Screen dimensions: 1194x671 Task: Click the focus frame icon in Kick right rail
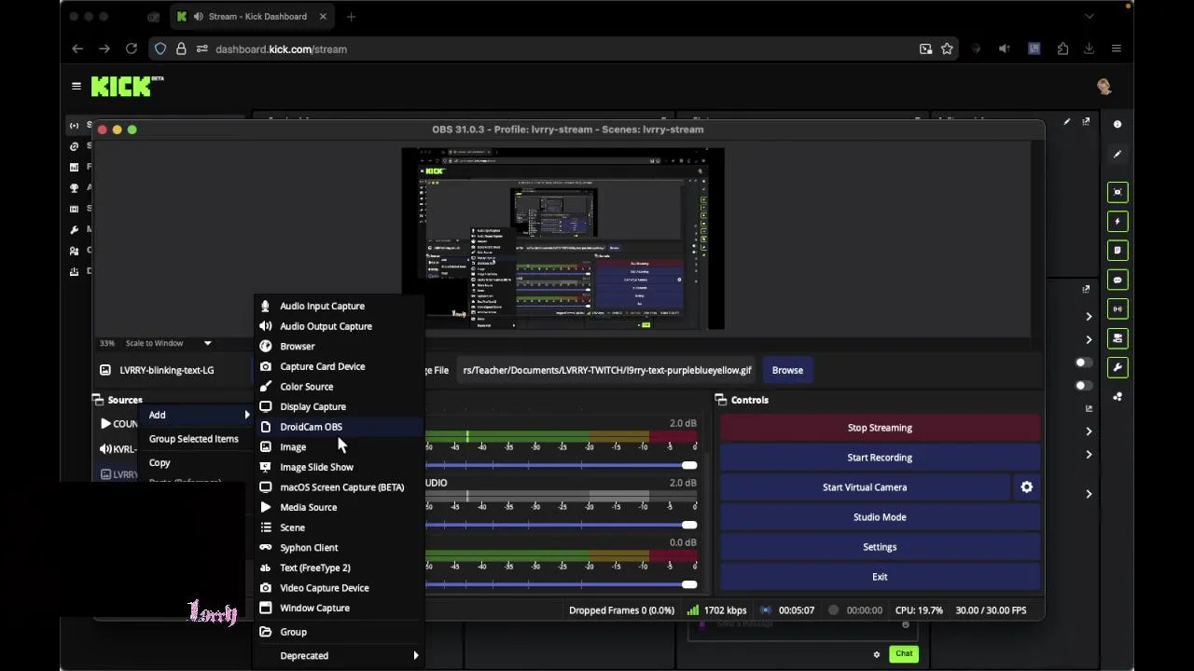coord(1118,192)
